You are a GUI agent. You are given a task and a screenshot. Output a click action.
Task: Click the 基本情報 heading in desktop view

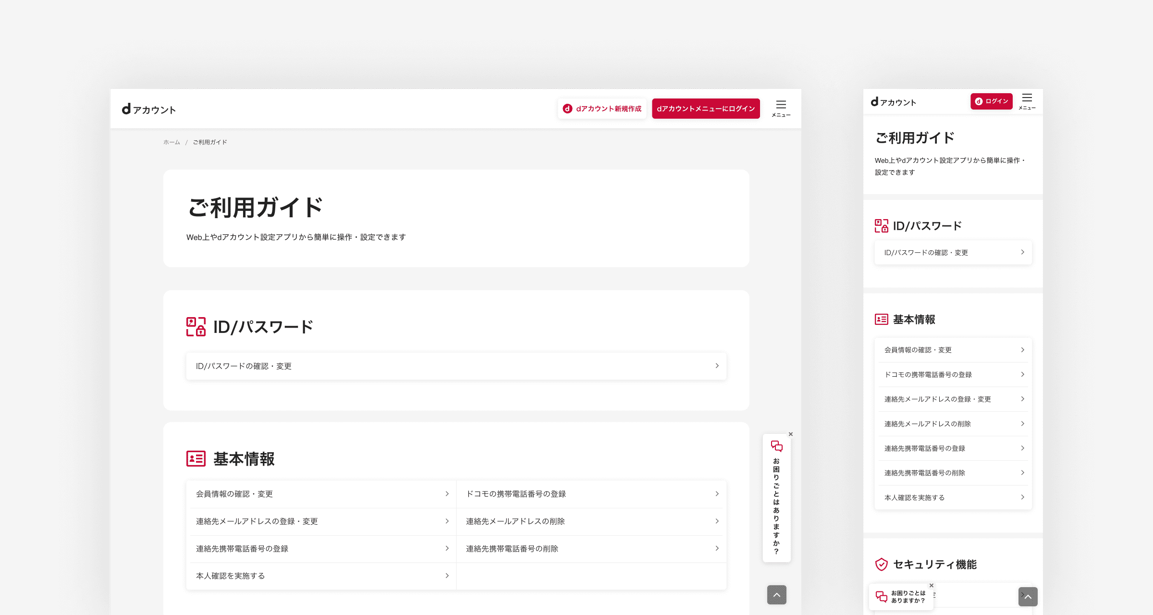pos(244,459)
